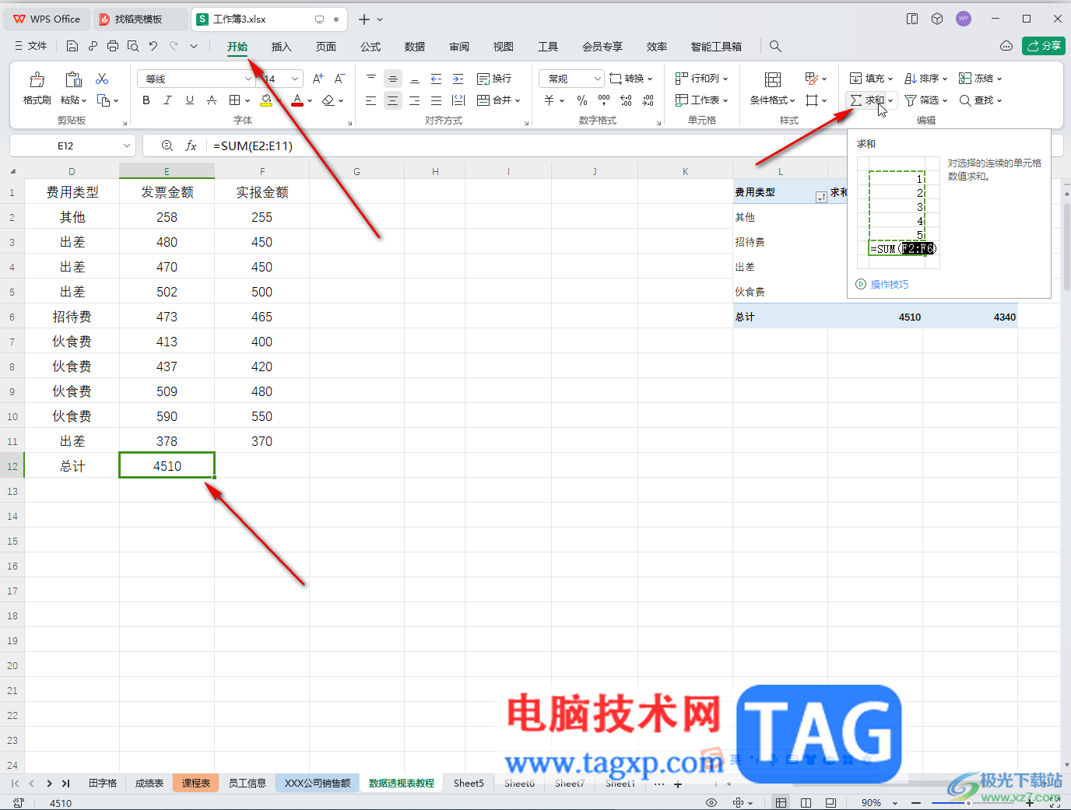This screenshot has height=810, width=1071.
Task: Click the Format Painter (格式刷) icon
Action: pos(37,79)
